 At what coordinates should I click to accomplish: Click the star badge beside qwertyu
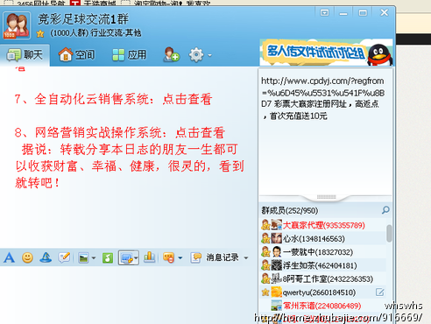coord(265,292)
